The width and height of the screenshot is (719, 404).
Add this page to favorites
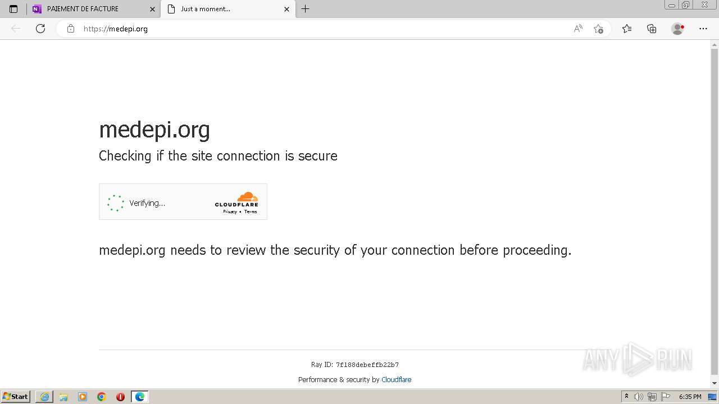coord(598,29)
